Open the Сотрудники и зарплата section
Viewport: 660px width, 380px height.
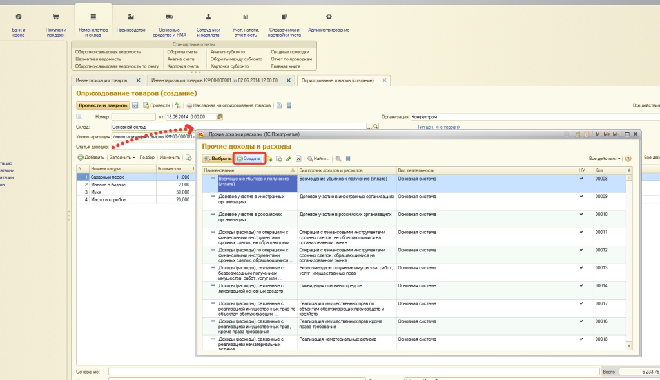coord(208,24)
